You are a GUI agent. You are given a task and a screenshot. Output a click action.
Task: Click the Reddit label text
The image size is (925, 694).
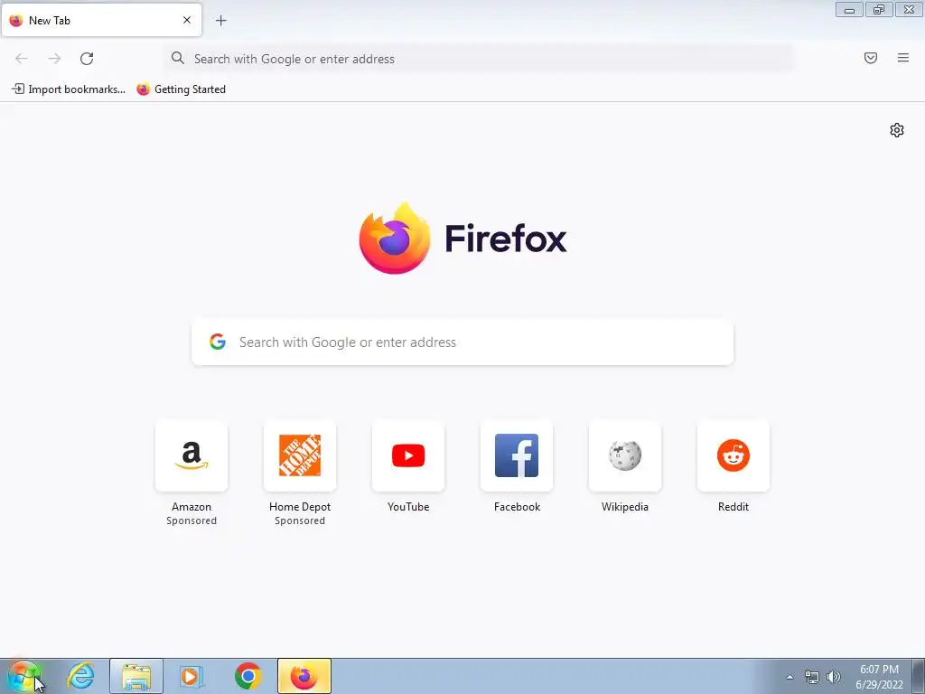733,506
